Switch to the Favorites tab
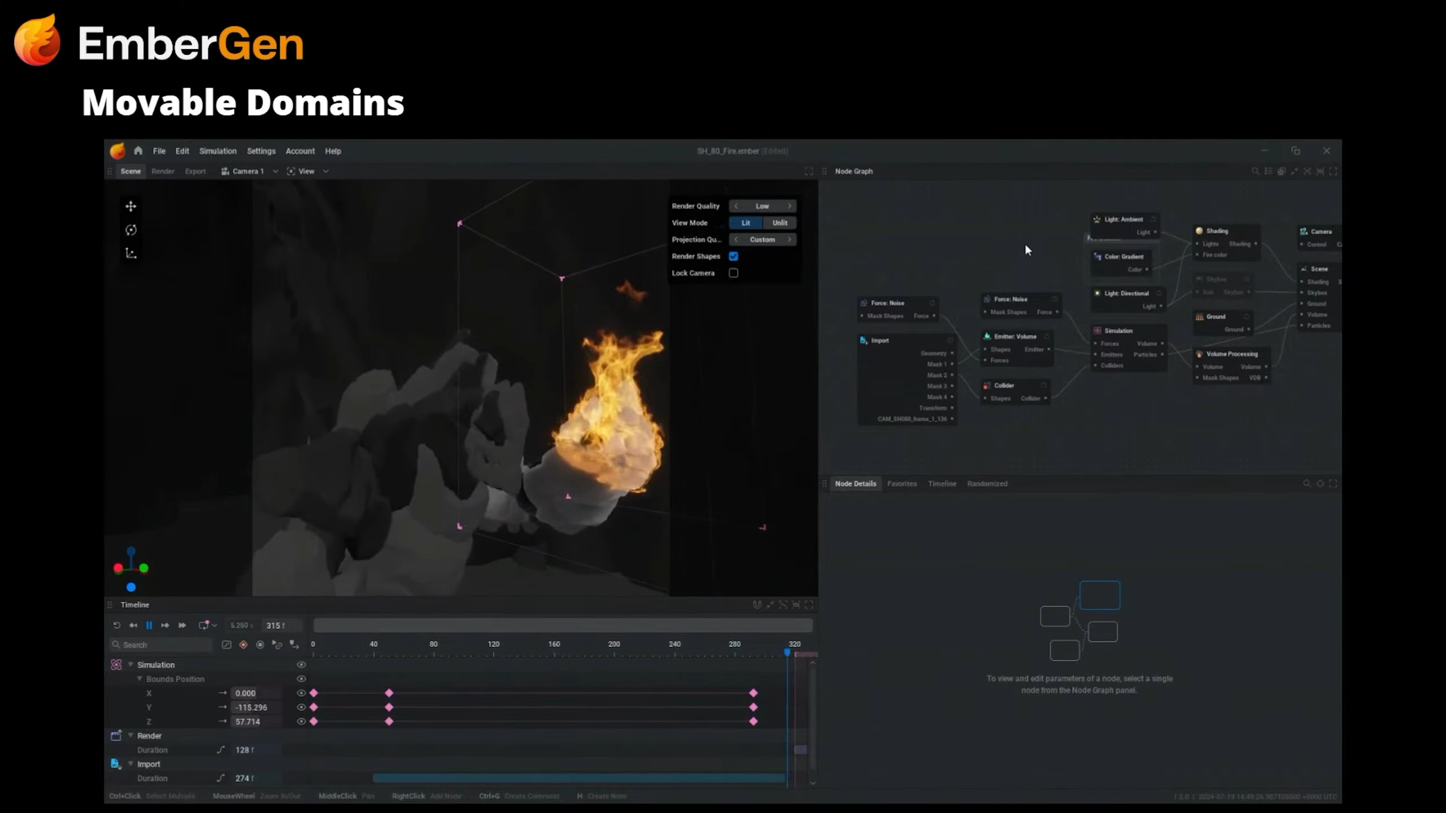1446x813 pixels. (x=901, y=483)
